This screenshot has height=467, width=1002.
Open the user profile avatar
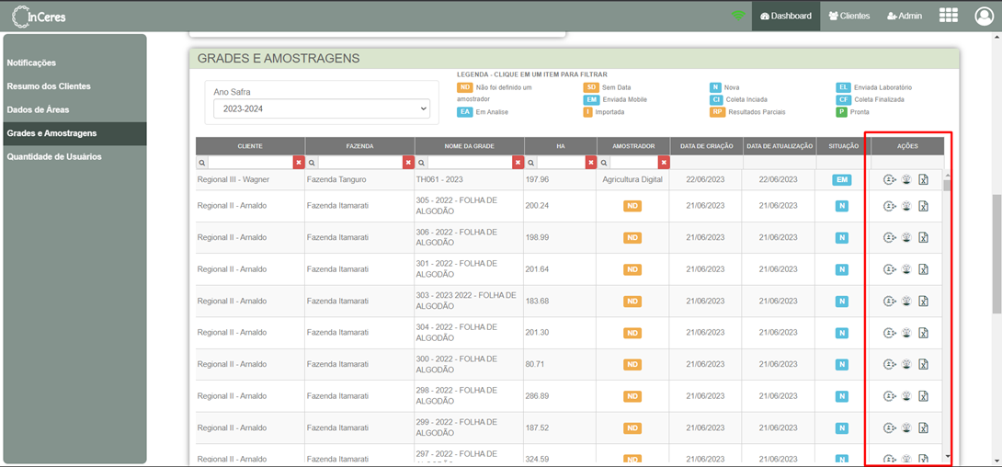point(985,16)
